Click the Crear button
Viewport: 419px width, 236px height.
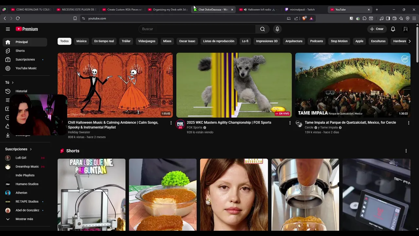pos(377,29)
